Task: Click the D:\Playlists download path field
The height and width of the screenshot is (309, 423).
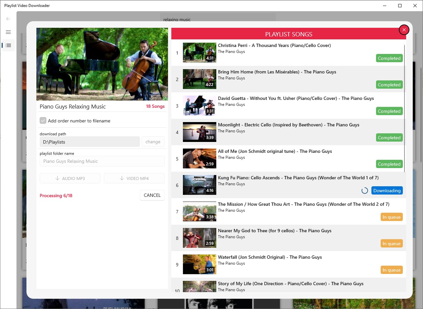Action: pyautogui.click(x=90, y=142)
